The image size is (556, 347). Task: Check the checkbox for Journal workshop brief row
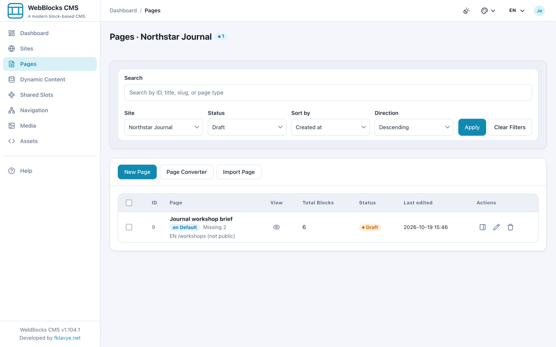point(129,227)
